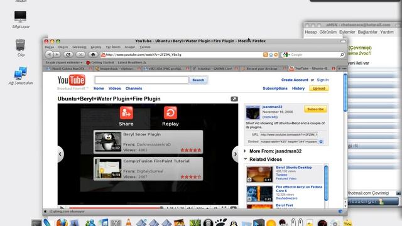The height and width of the screenshot is (226, 402).
Task: Open the YouTube Videos nav link
Action: [x=114, y=89]
